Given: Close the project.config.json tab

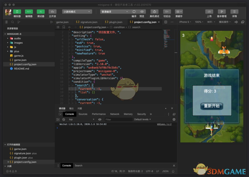Looking at the screenshot, I should 159,22.
